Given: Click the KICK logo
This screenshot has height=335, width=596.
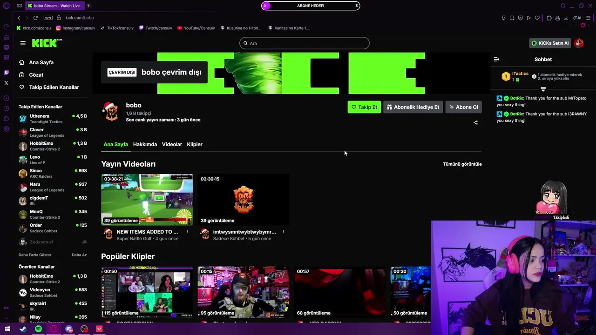Looking at the screenshot, I should click(47, 43).
